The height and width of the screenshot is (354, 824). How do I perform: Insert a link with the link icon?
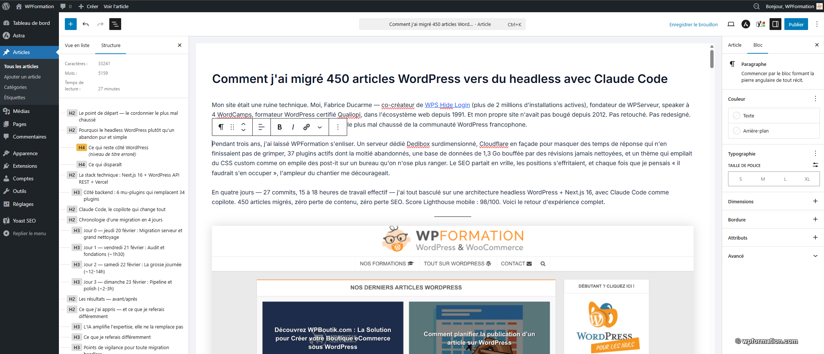[x=306, y=127]
